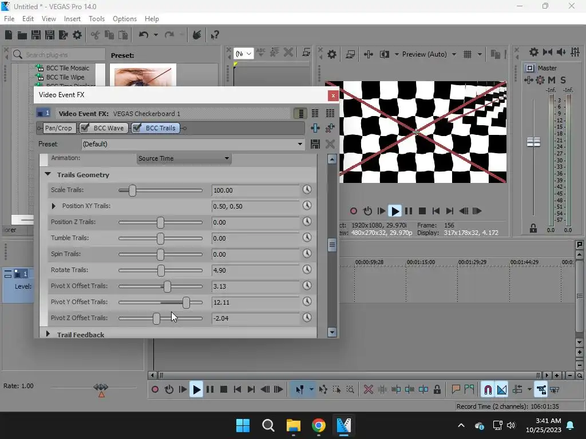
Task: Mute the Master bus with M
Action: click(551, 80)
